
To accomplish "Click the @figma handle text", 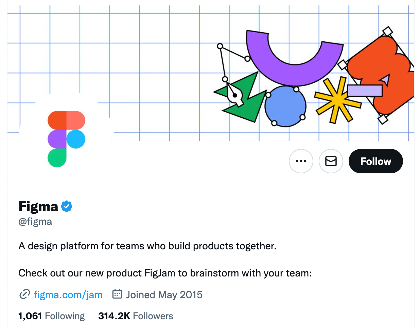I will (x=35, y=222).
